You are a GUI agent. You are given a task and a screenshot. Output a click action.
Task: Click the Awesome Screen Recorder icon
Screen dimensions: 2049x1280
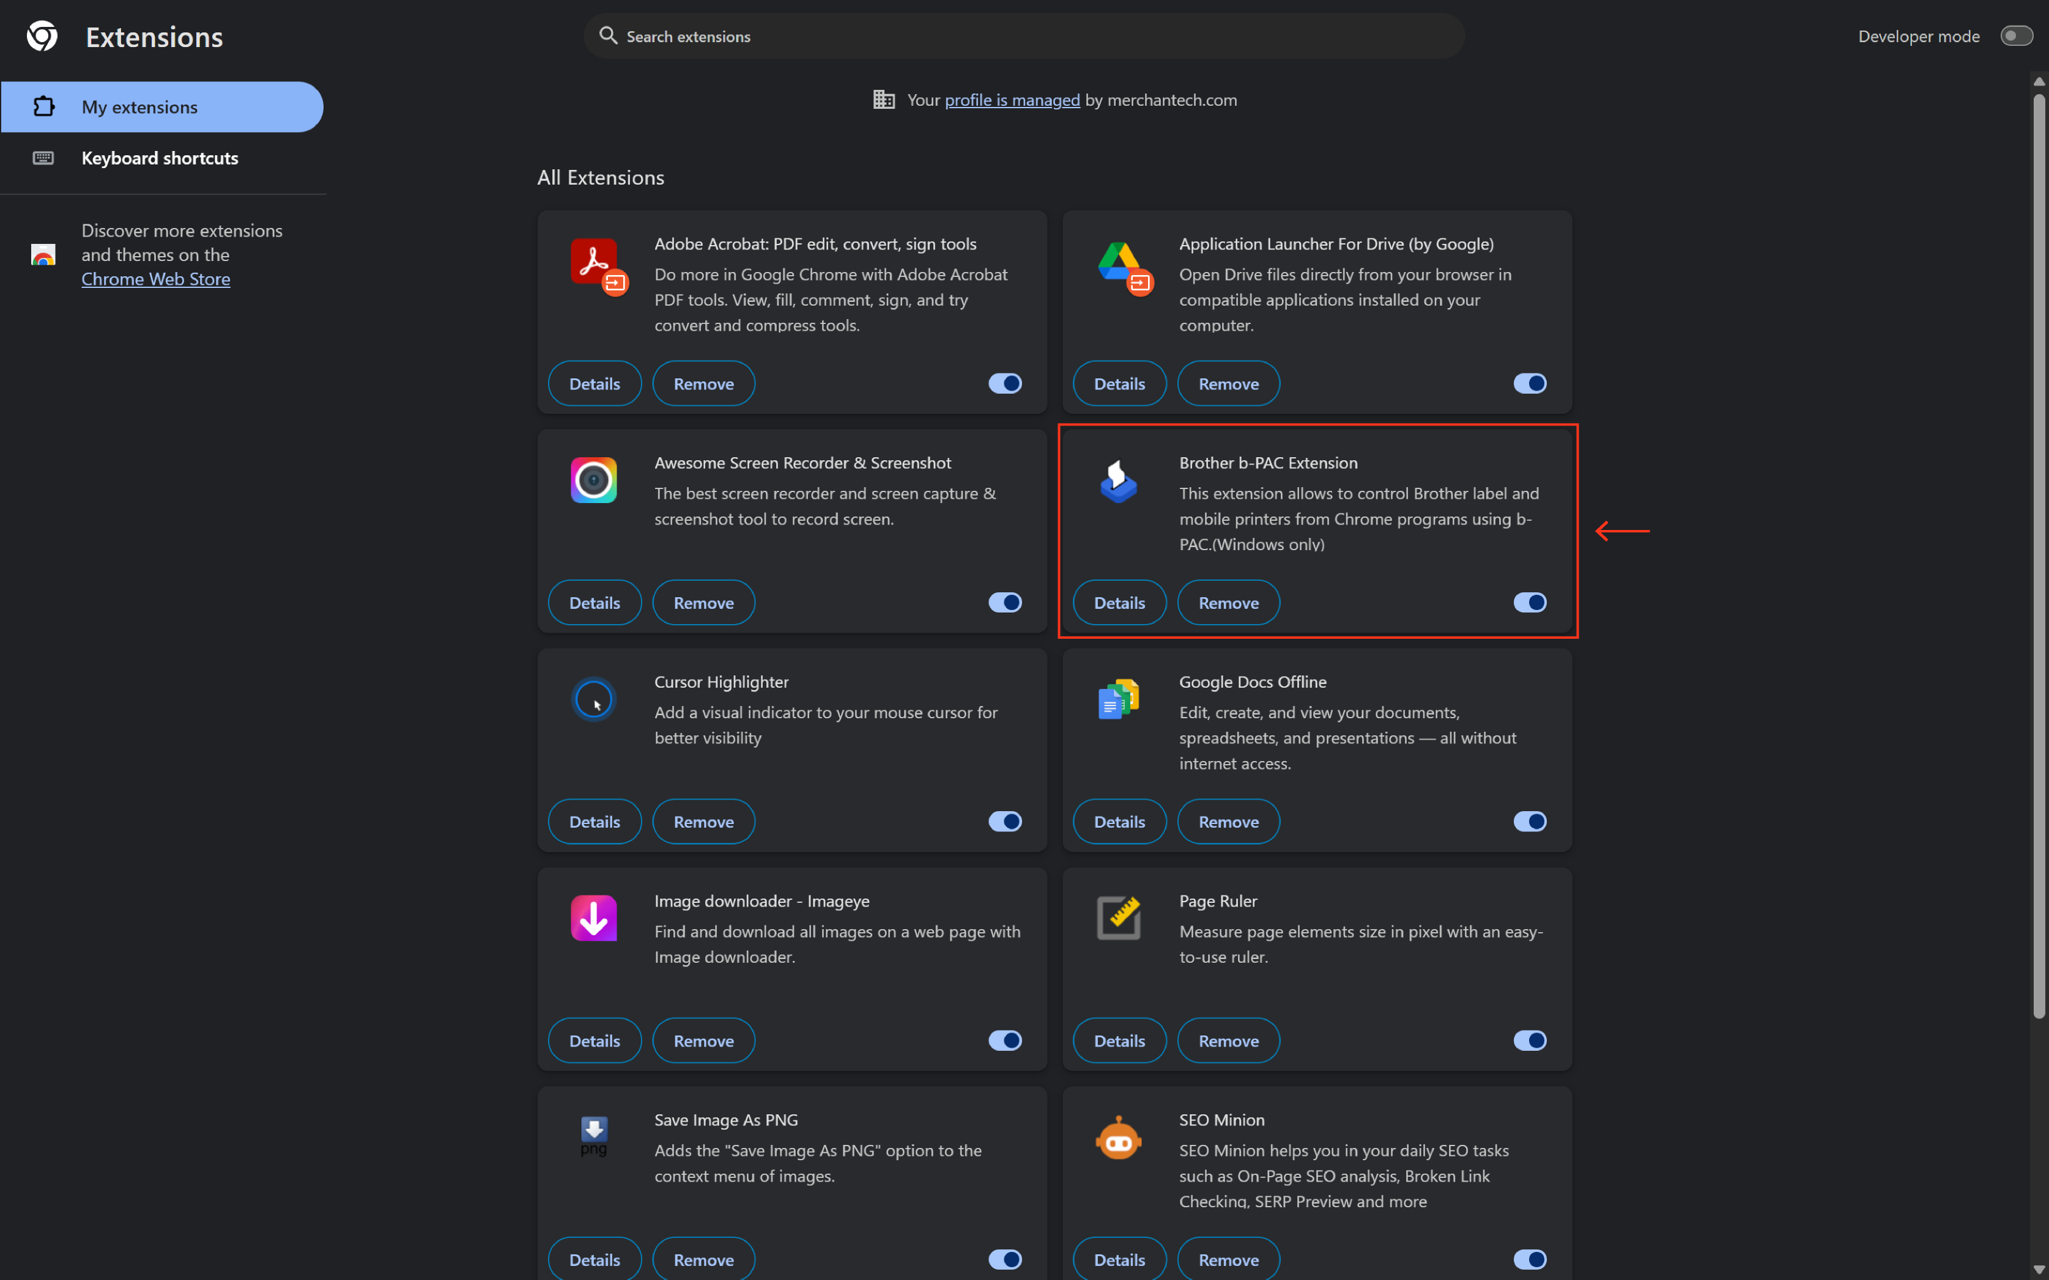(594, 480)
